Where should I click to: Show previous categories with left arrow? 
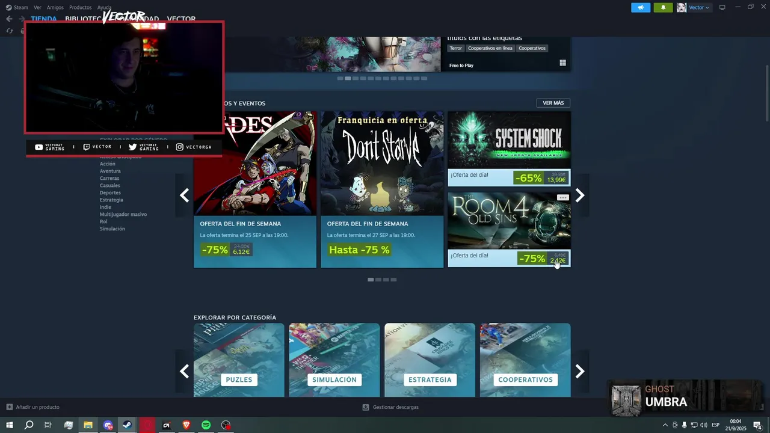pos(184,371)
